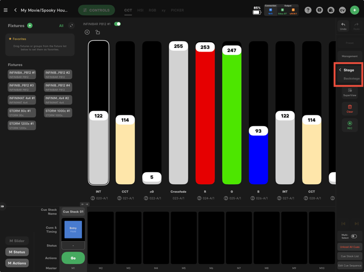Click the add fixture plus icon

30,25
